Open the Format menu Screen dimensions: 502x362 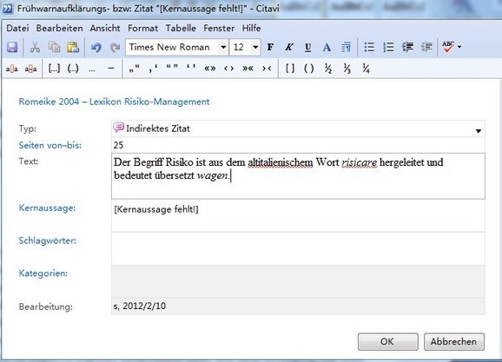click(x=142, y=28)
